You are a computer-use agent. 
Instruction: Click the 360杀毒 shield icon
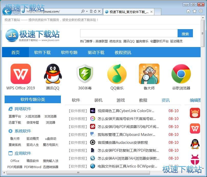point(85,74)
